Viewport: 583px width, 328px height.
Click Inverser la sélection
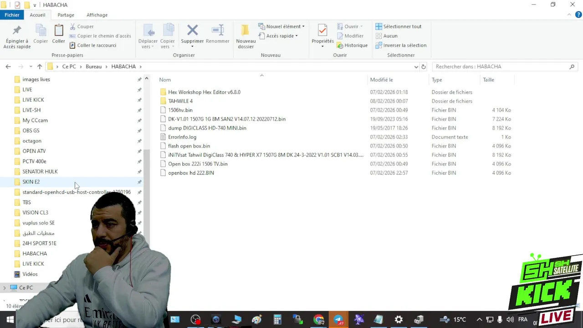pos(401,45)
